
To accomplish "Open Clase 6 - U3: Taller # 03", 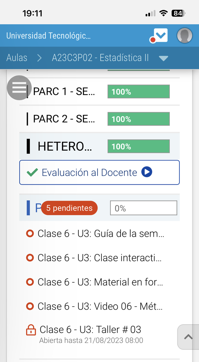I will (90, 330).
